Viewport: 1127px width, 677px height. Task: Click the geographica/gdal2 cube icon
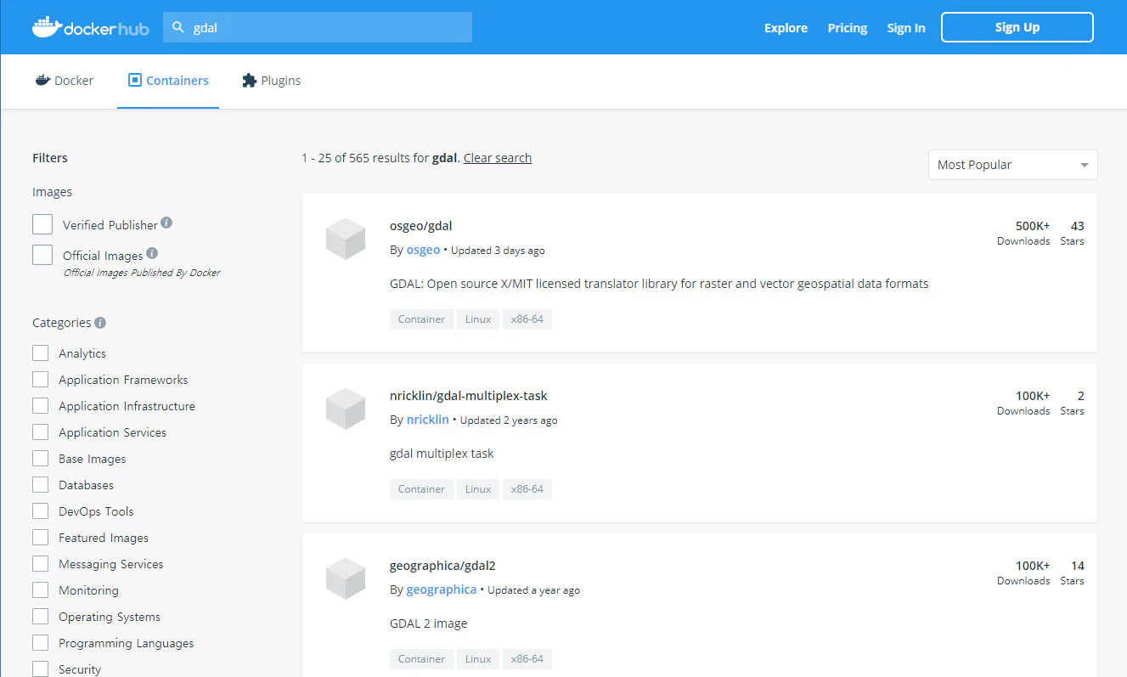[x=346, y=578]
